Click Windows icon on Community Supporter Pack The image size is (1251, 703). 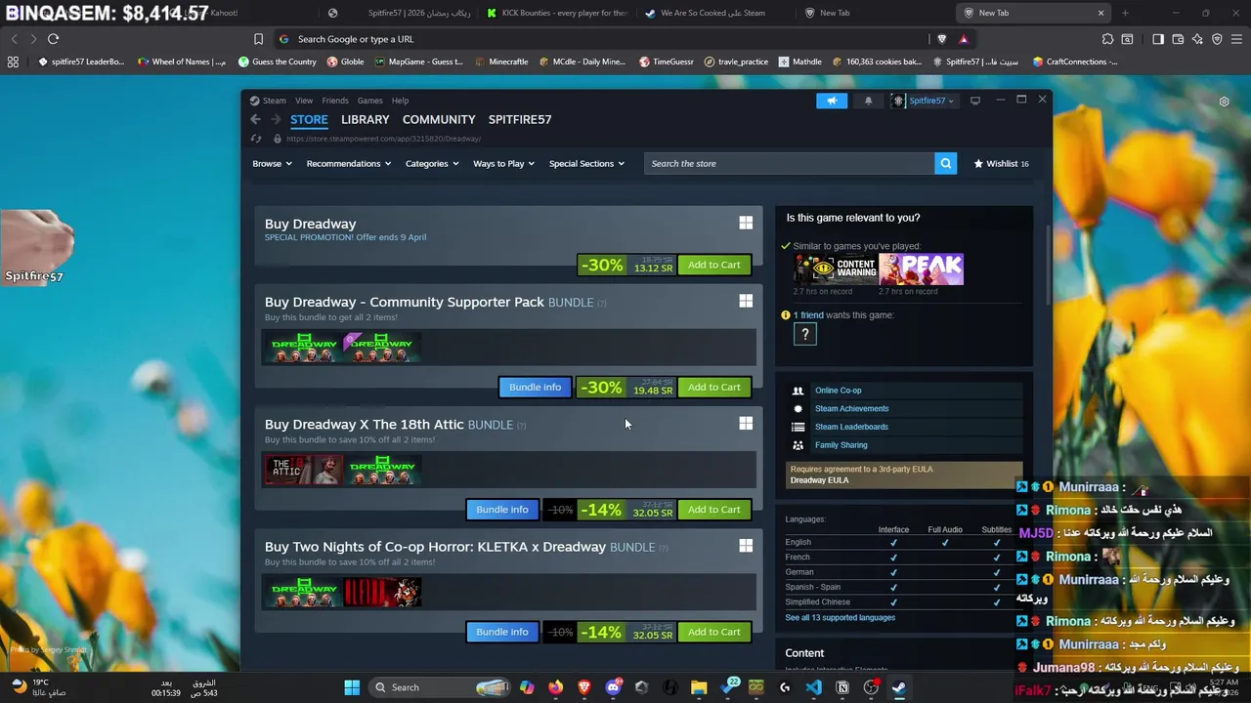pyautogui.click(x=746, y=301)
